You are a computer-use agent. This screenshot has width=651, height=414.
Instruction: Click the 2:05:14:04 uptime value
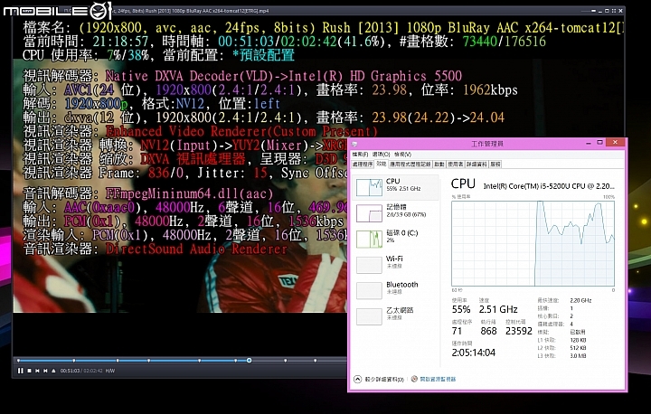pyautogui.click(x=473, y=353)
